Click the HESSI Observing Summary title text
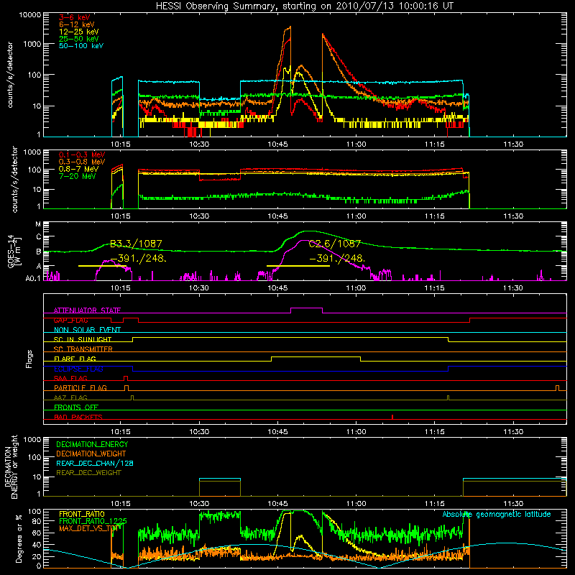This screenshot has height=575, width=575. click(304, 6)
